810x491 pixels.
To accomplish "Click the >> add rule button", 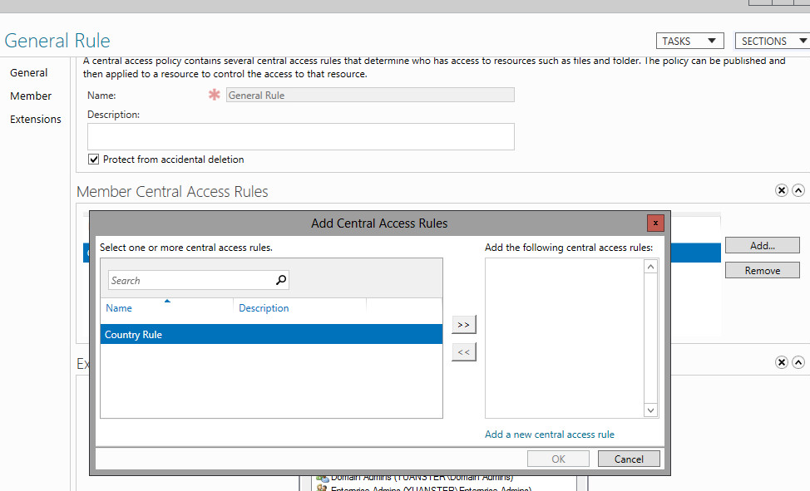I will [x=463, y=325].
